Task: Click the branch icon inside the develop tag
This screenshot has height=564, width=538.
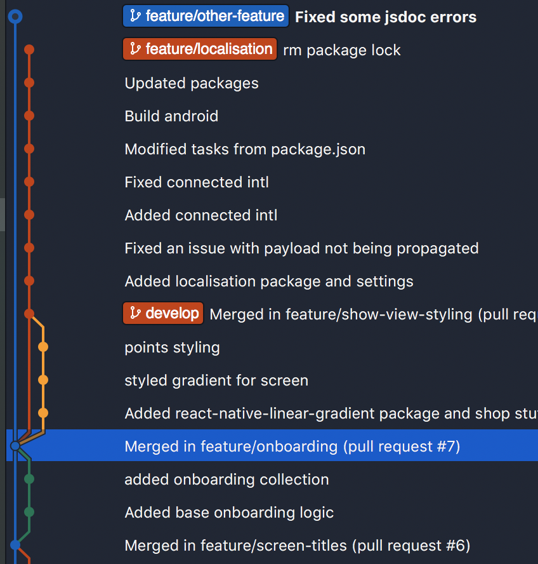Action: (136, 313)
